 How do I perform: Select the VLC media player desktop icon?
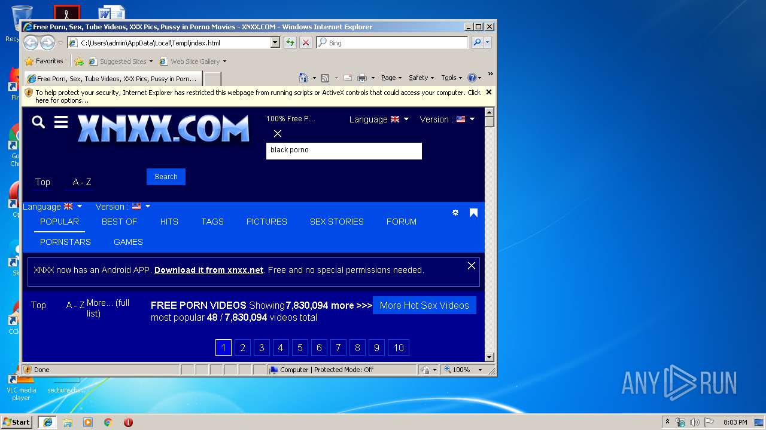tap(21, 386)
